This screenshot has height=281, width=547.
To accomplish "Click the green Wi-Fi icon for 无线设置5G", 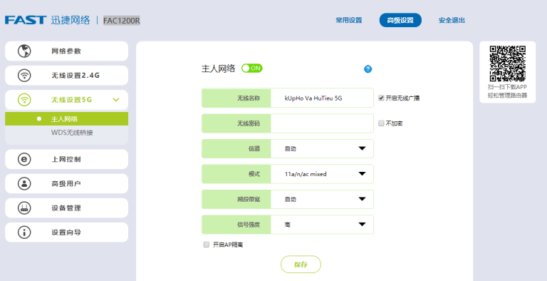I will (24, 100).
